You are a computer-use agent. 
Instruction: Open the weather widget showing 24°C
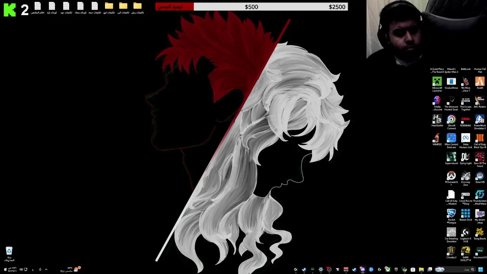point(70,269)
